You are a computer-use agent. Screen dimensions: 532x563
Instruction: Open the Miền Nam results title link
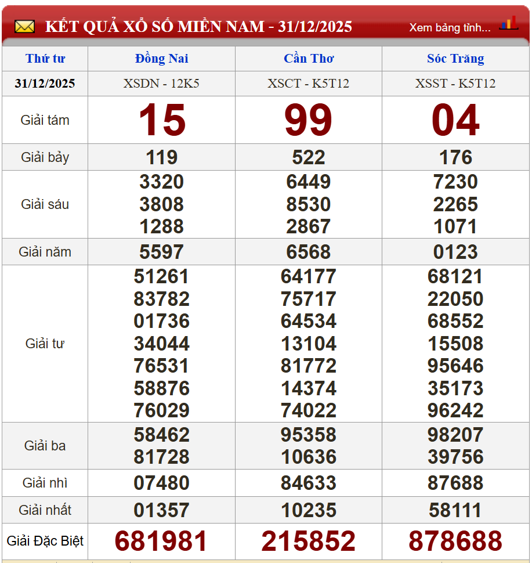tap(198, 27)
